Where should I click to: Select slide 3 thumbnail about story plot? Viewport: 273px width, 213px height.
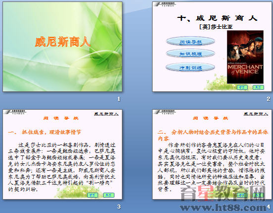point(62,154)
